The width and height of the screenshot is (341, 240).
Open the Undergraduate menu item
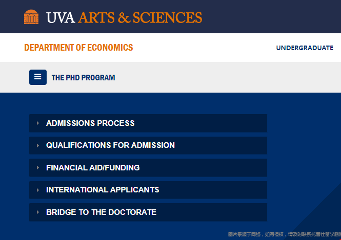pos(305,48)
